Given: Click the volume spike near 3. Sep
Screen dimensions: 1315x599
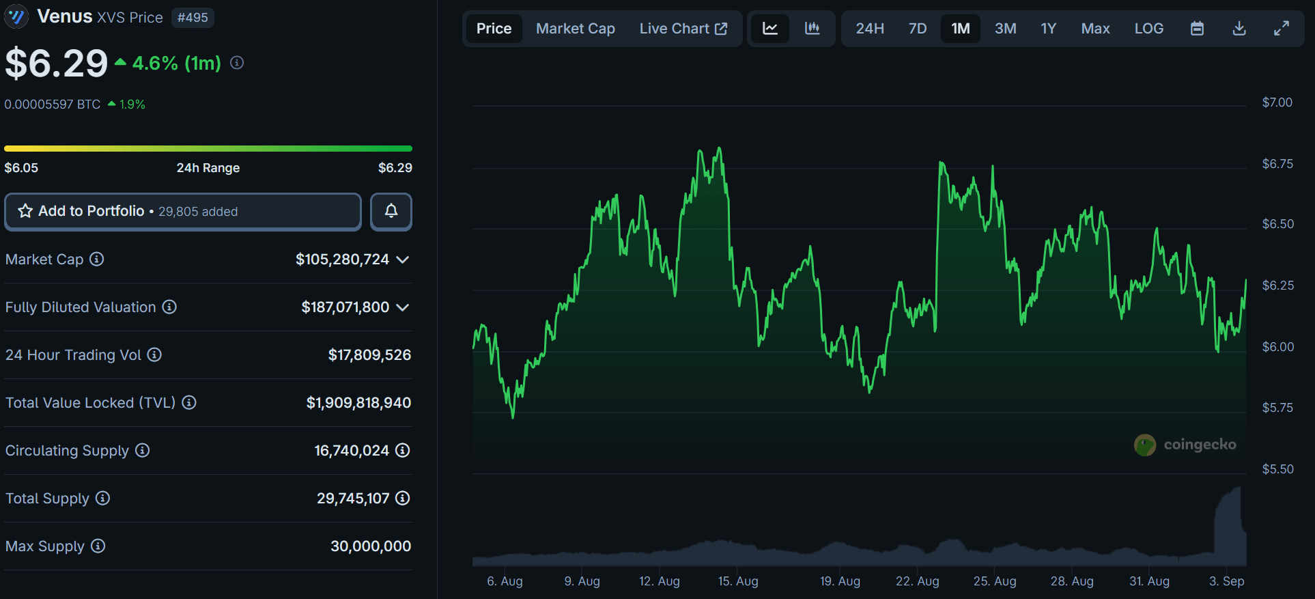Looking at the screenshot, I should (1230, 526).
